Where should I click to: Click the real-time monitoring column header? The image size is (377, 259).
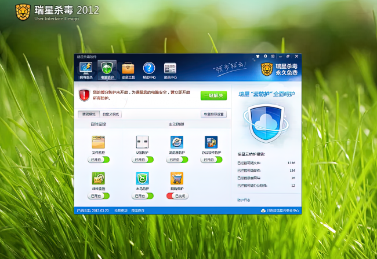[x=98, y=124]
